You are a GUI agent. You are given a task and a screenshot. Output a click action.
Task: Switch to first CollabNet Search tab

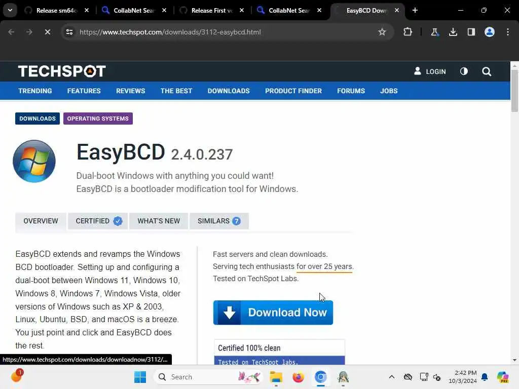coord(134,11)
